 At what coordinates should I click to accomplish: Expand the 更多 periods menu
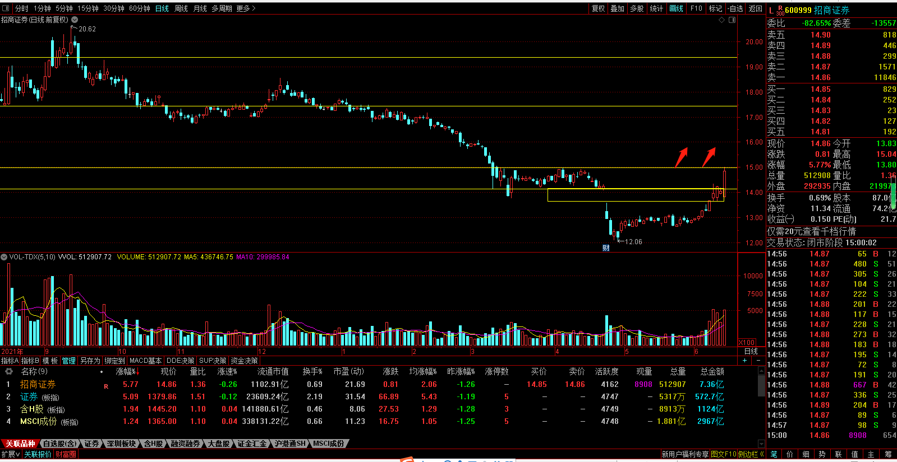246,8
